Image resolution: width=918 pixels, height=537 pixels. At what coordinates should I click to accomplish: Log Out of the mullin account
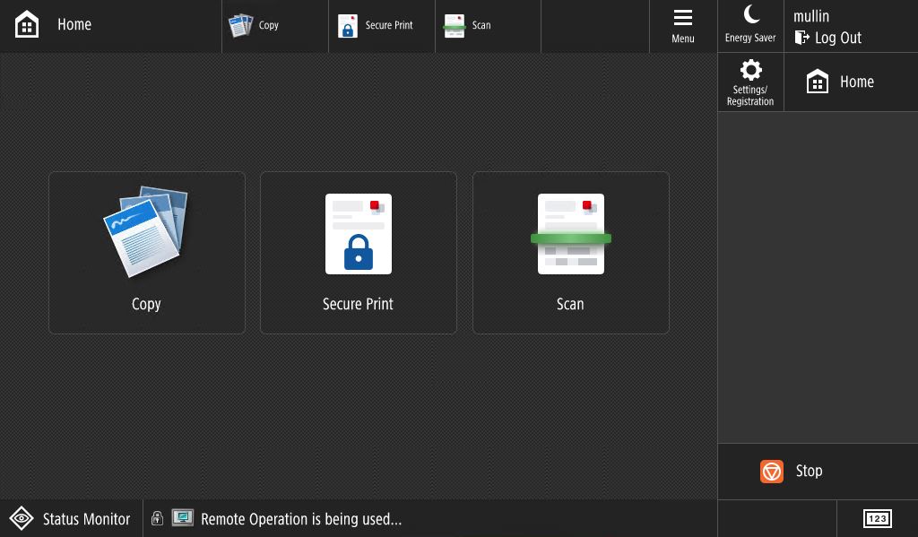[828, 38]
